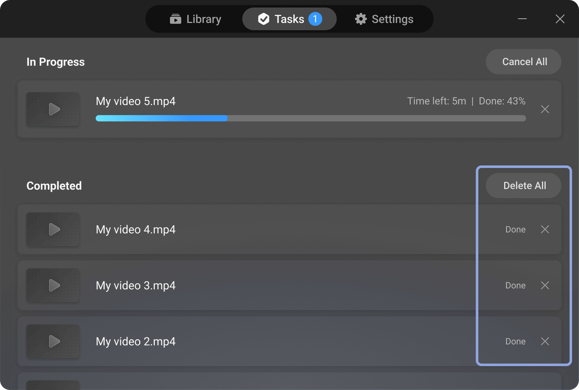Image resolution: width=579 pixels, height=390 pixels.
Task: Click the blue badge showing 1
Action: (x=315, y=19)
